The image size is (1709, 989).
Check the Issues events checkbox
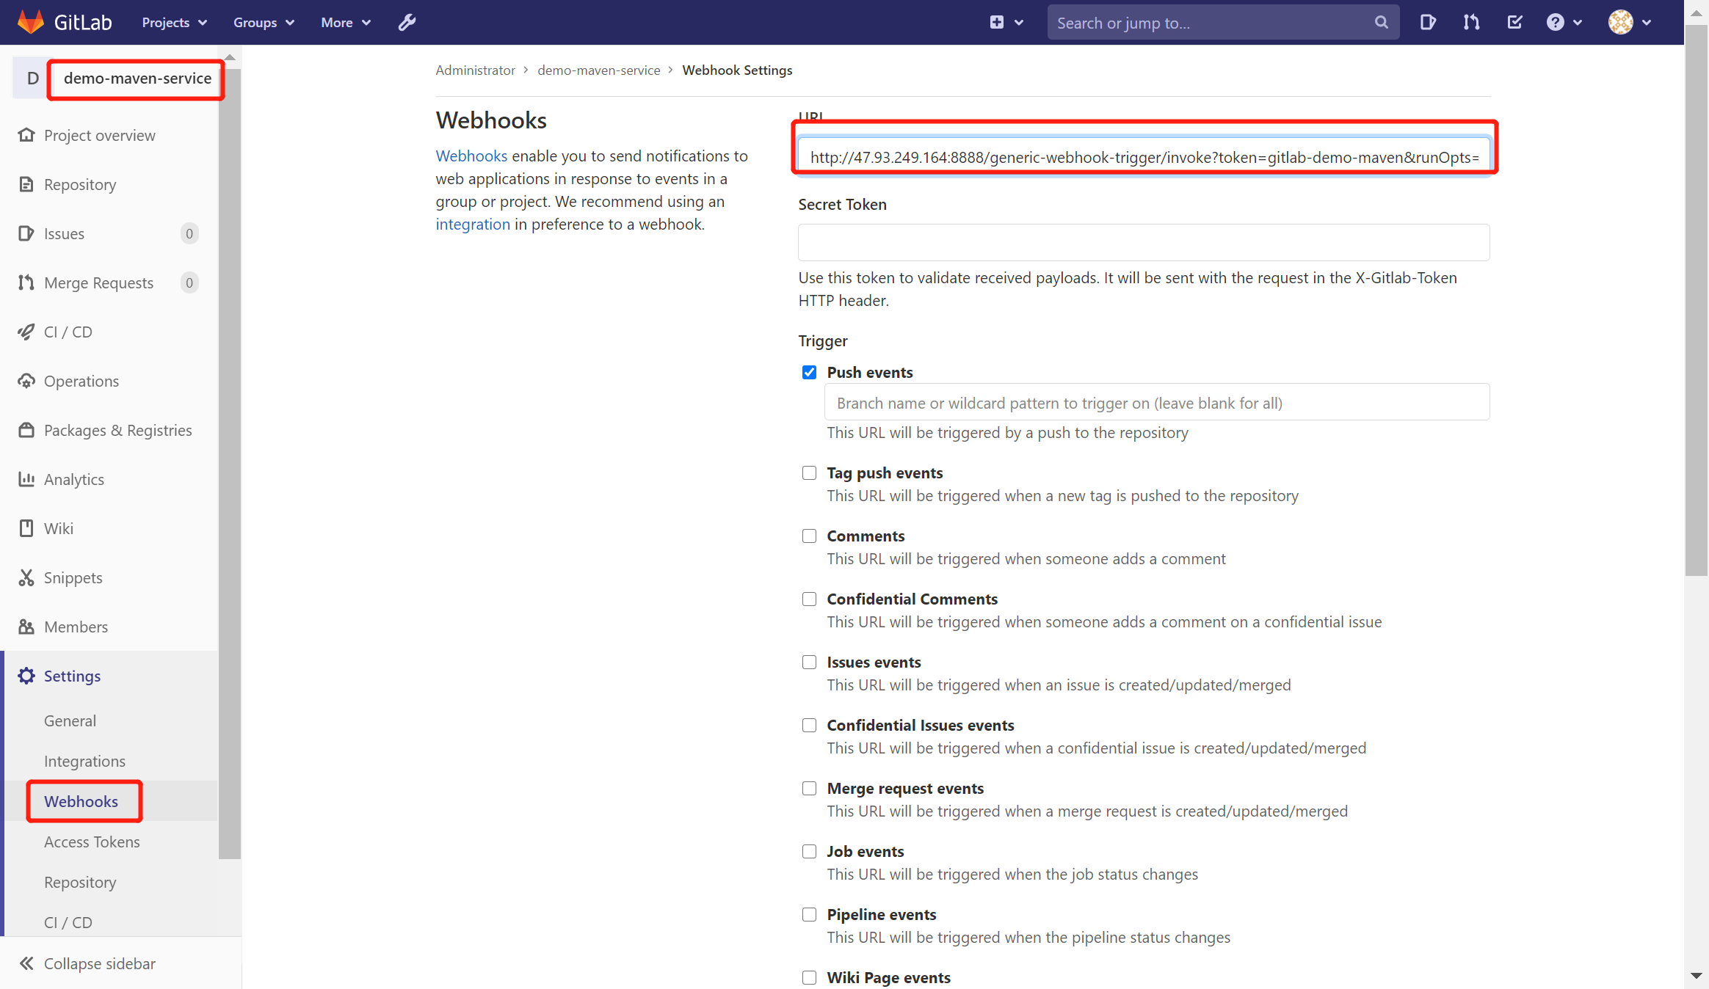tap(809, 663)
